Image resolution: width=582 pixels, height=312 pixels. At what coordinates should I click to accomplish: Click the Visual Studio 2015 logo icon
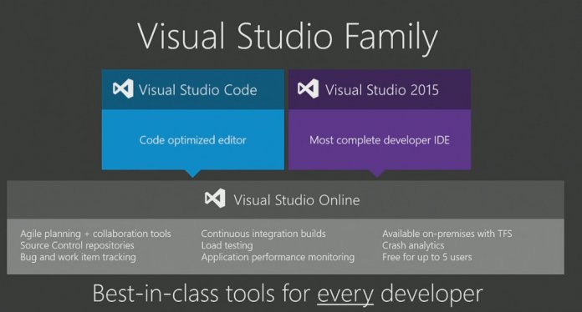(308, 88)
